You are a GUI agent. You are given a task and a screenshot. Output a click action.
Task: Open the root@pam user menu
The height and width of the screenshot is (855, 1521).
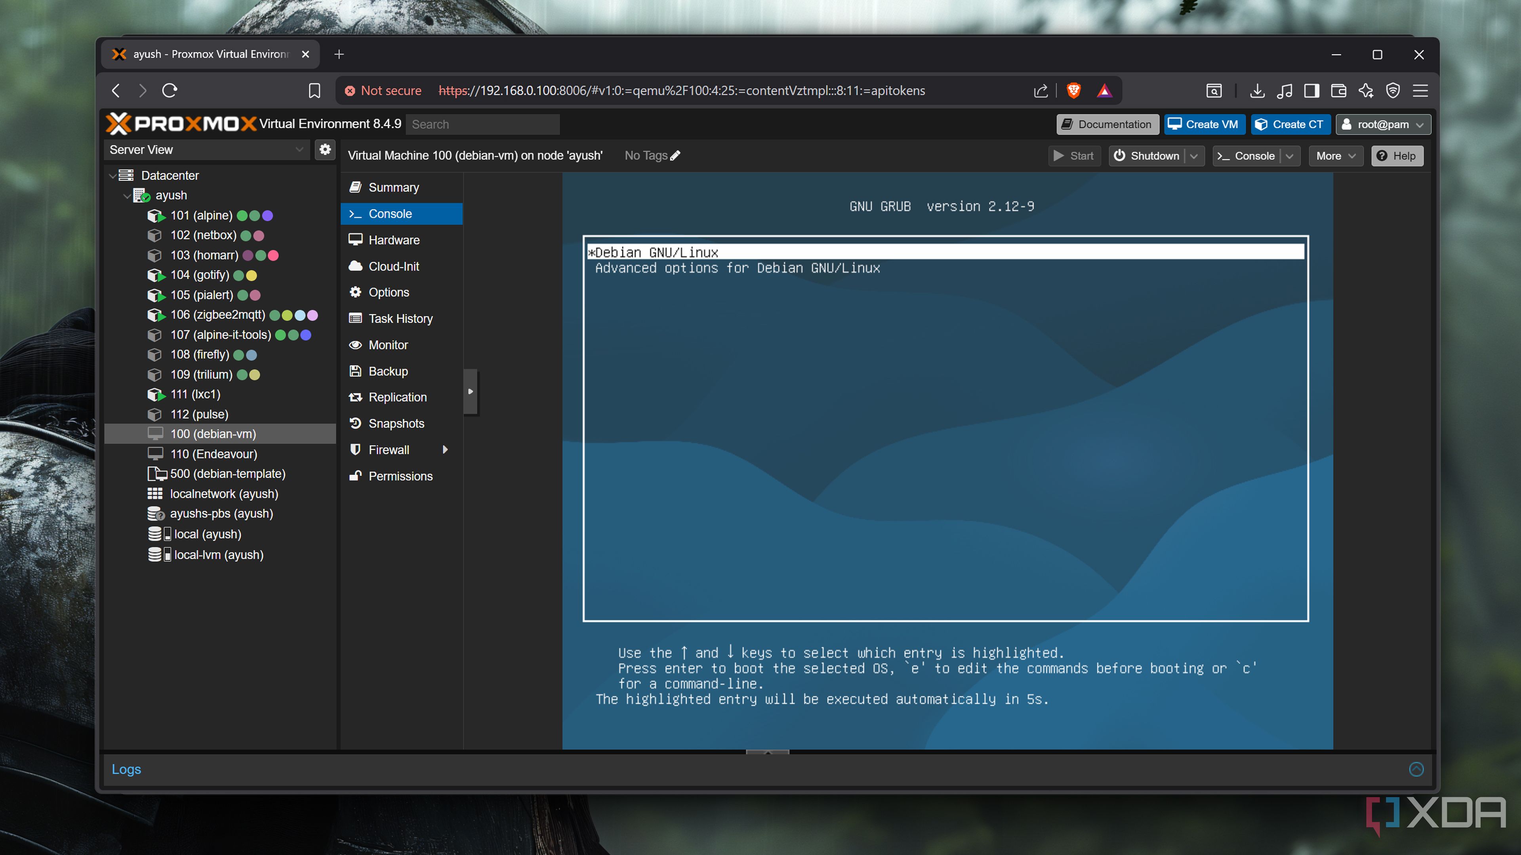(1383, 125)
